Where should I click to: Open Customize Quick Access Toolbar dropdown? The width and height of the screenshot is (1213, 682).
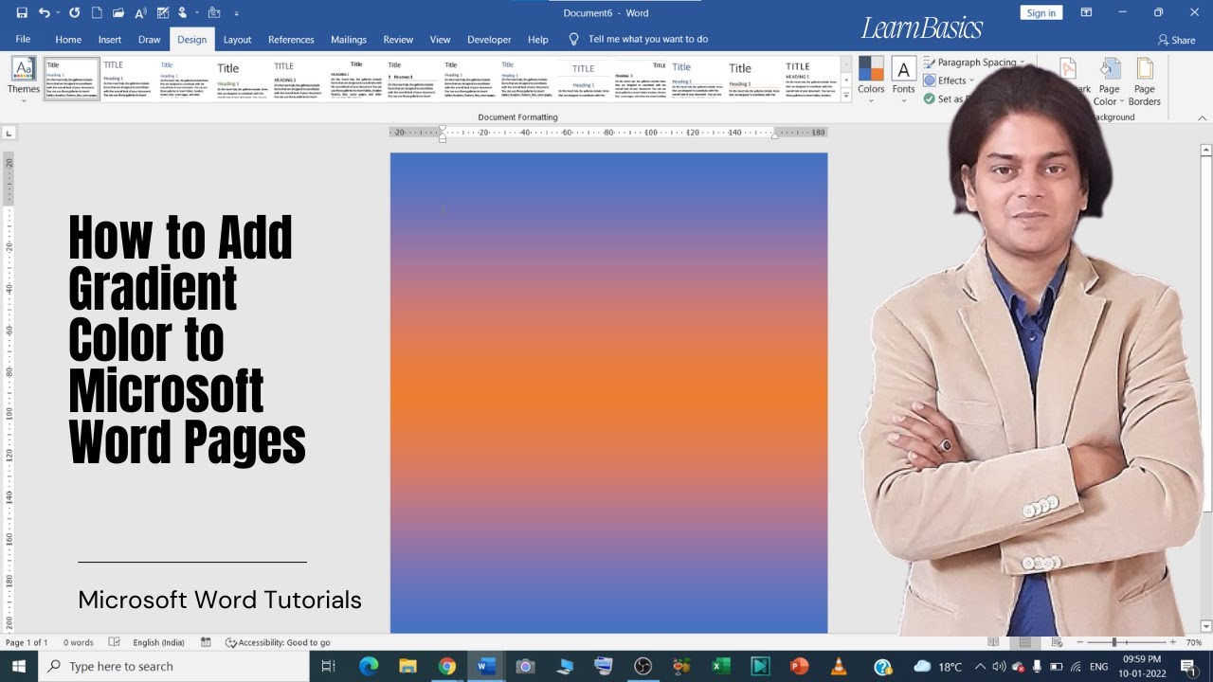(236, 13)
